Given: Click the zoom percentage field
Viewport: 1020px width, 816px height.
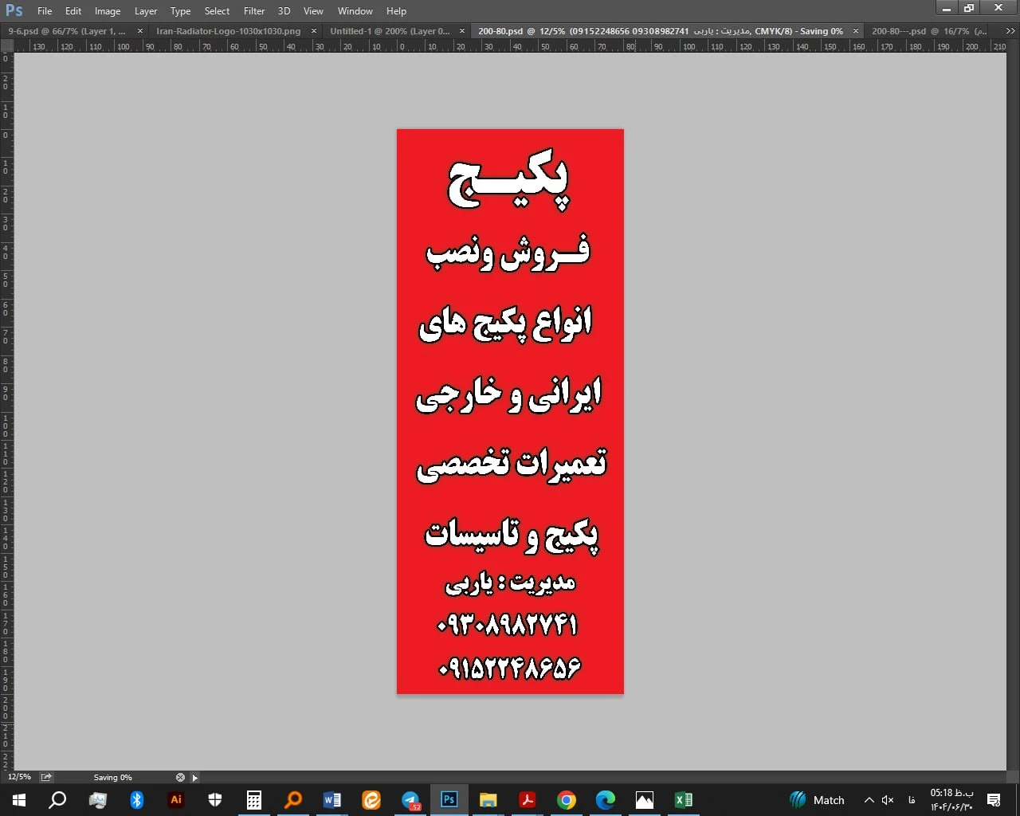Looking at the screenshot, I should click(19, 777).
